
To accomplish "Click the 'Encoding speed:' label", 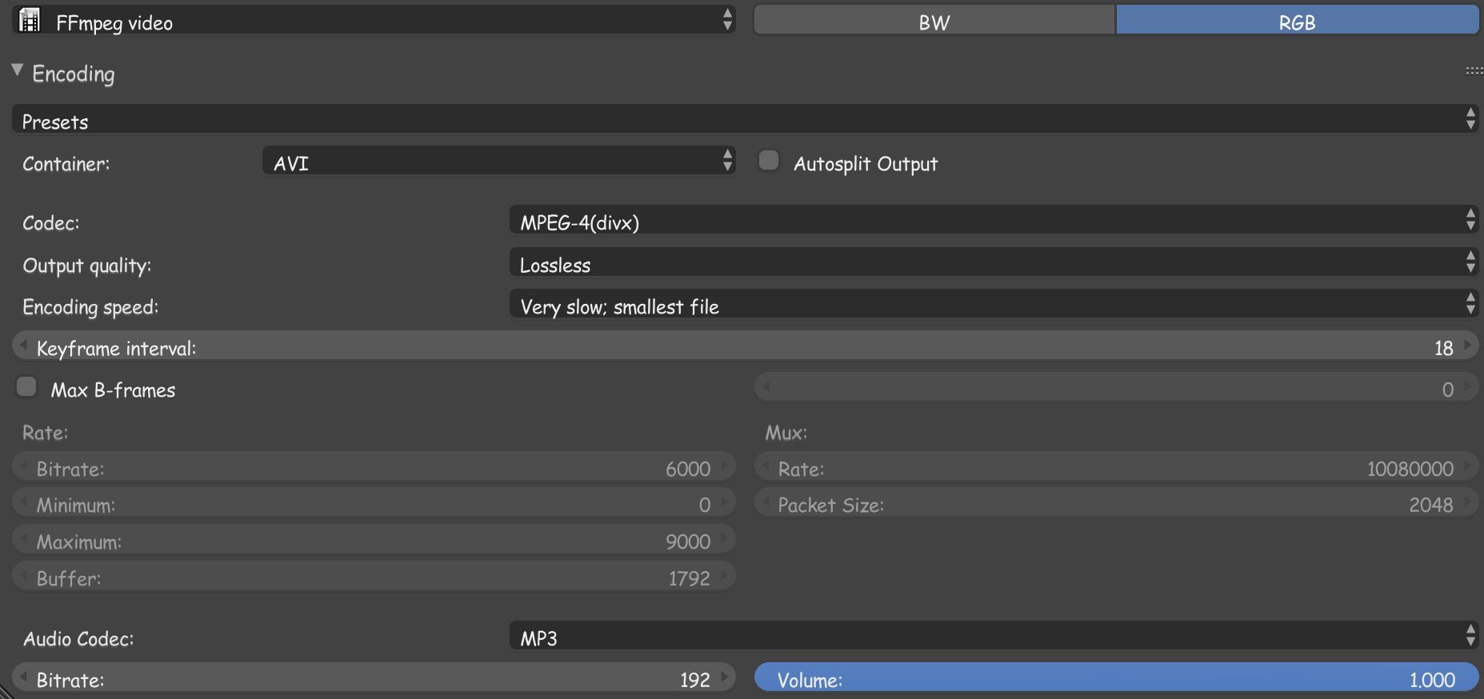I will (x=90, y=307).
